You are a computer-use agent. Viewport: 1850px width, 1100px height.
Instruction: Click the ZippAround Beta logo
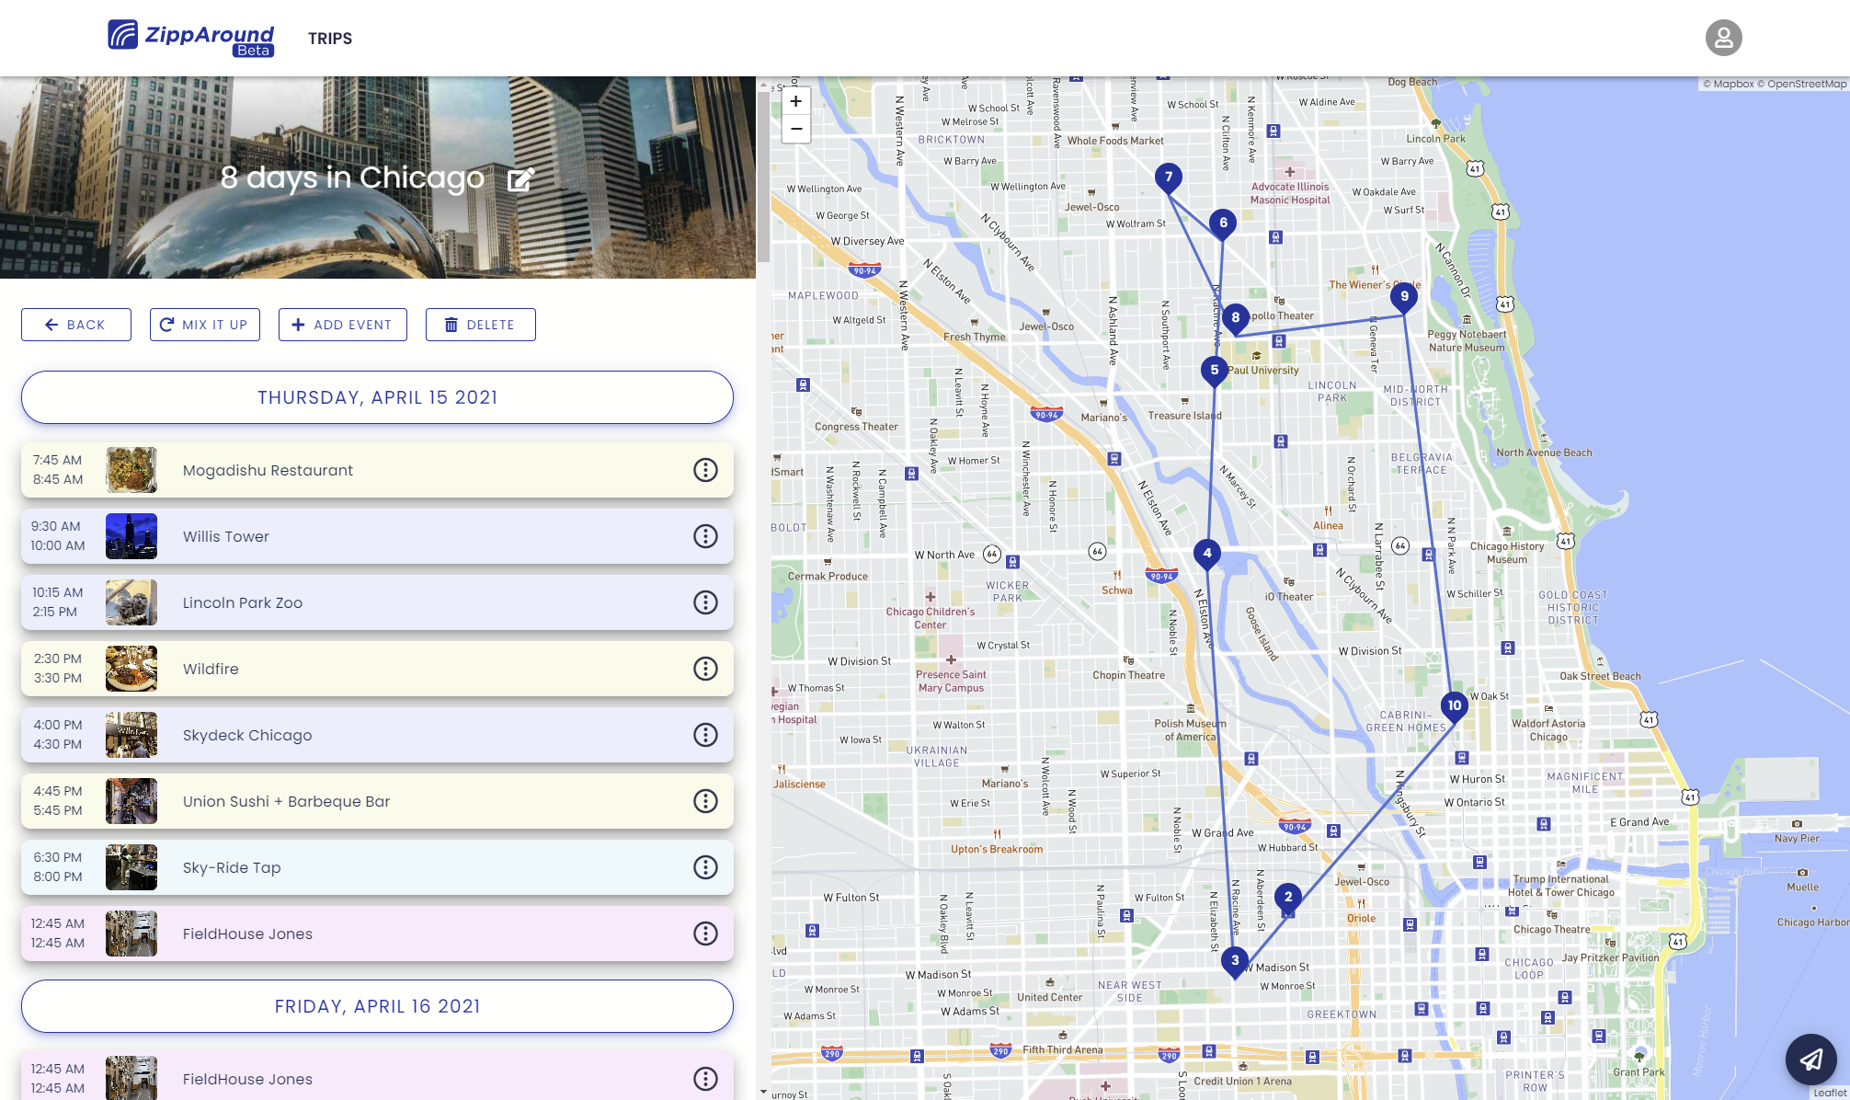(x=191, y=38)
